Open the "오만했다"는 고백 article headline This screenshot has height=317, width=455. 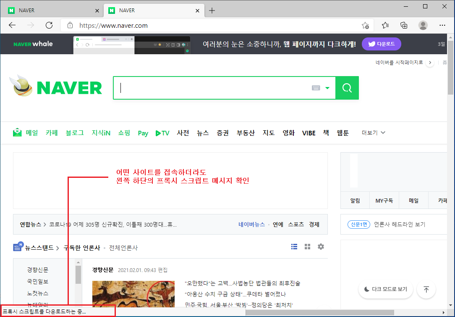tap(243, 283)
